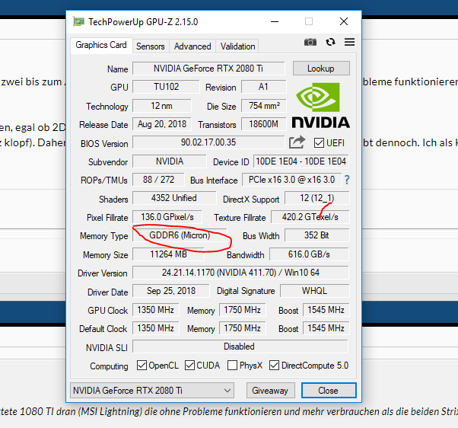This screenshot has width=458, height=428.
Task: Toggle the DirectCompute 5.0 checkbox
Action: [274, 365]
